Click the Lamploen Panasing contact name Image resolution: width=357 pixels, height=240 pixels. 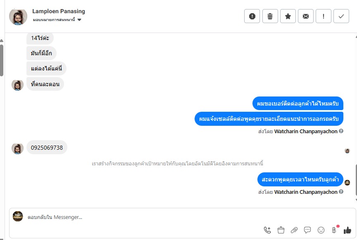click(59, 11)
